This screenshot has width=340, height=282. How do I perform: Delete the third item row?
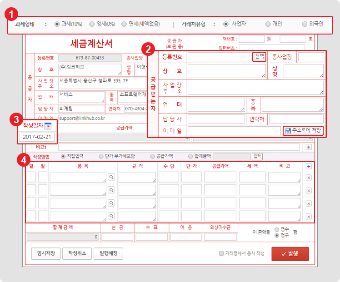coord(309,203)
